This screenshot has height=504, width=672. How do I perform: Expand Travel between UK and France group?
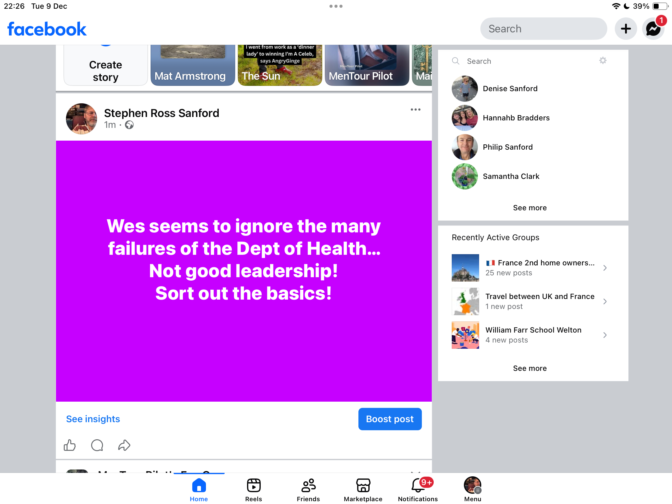click(x=605, y=301)
